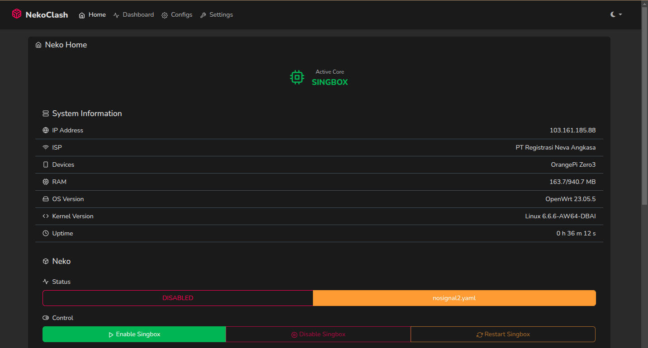Click the Linux 6.6.6-AW64-DBAI value
Screen dimensions: 648x348
(561, 216)
